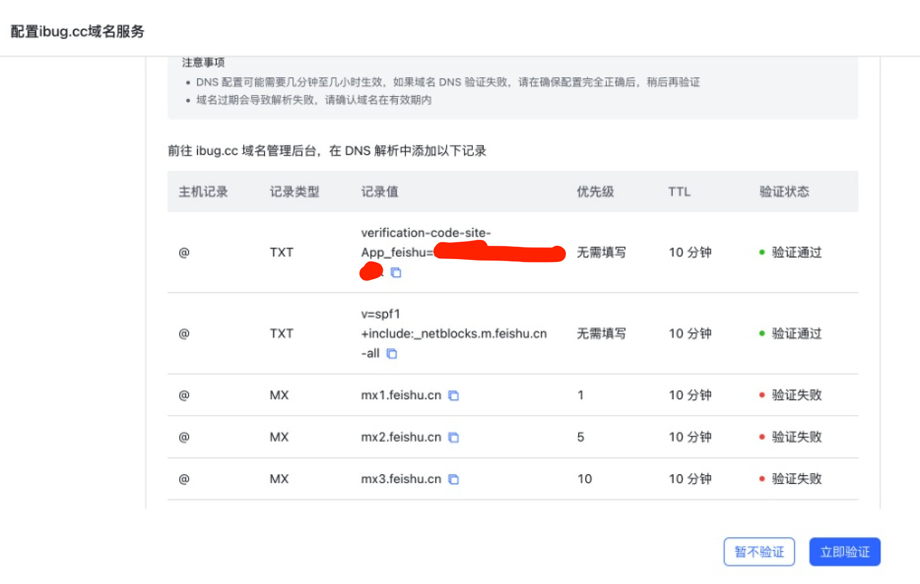Copy the mx3.feishu.cn record value
Screen dimensions: 920x584
[x=454, y=479]
